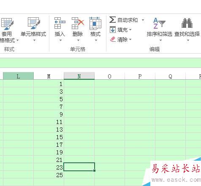Click the formula bar input area

pyautogui.click(x=100, y=63)
